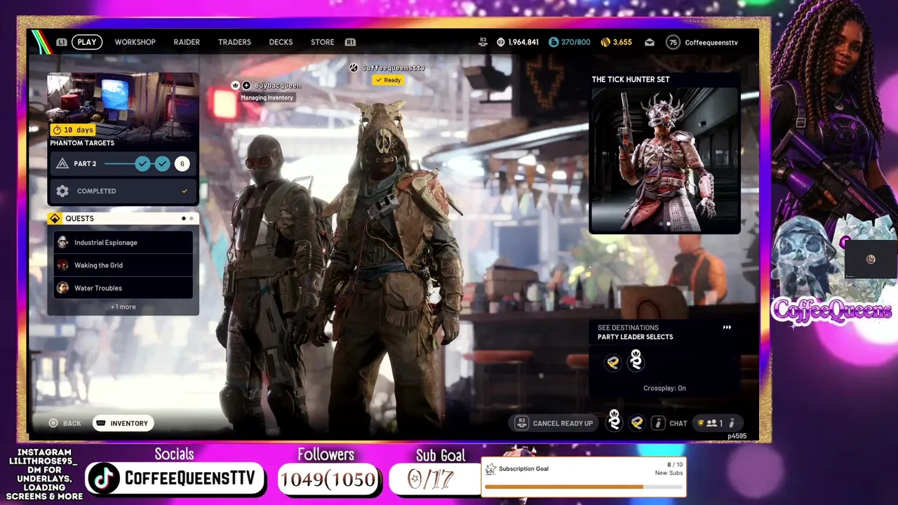Click the R3 icon in the top bar

[x=483, y=42]
